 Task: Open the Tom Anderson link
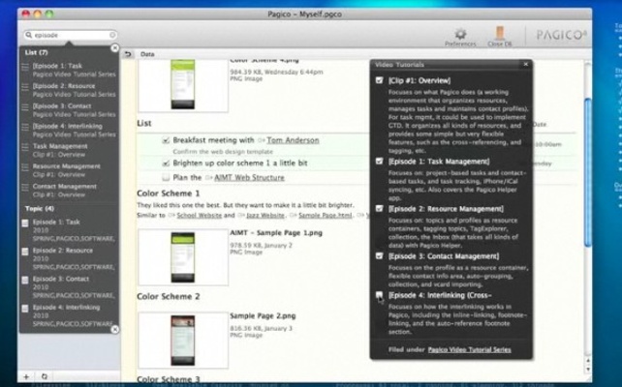[293, 140]
